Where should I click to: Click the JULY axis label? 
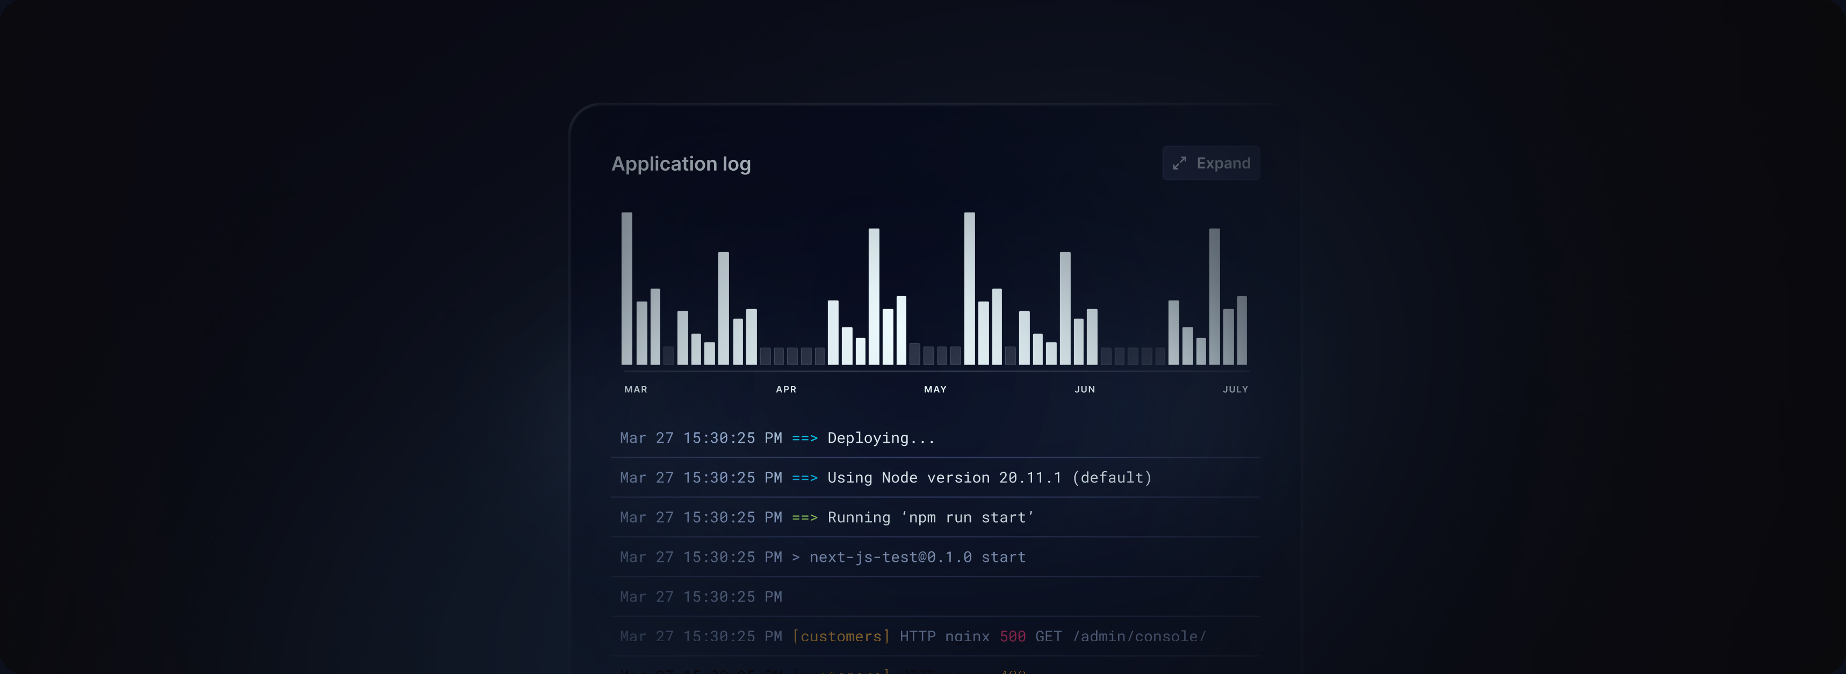[1235, 389]
